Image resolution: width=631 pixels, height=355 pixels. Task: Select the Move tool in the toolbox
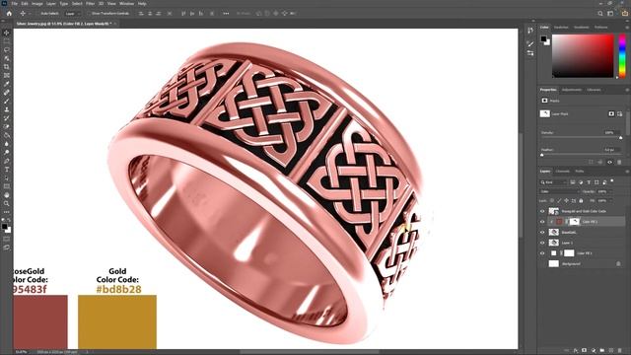7,33
